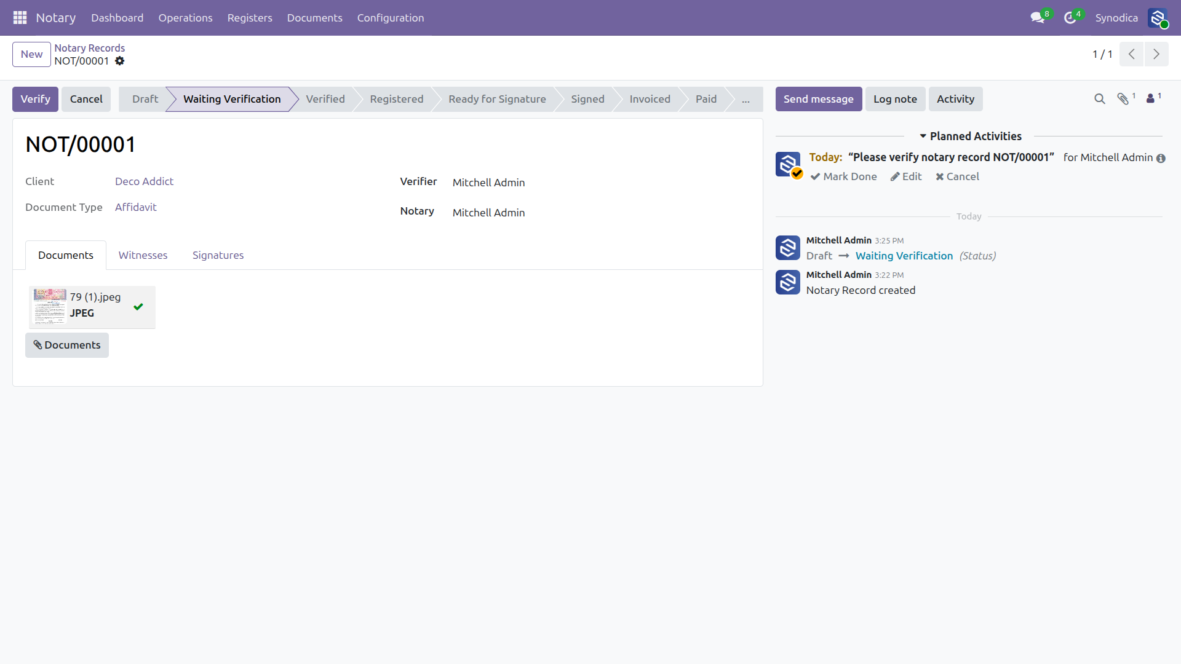
Task: Search the chatter messages
Action: (x=1100, y=99)
